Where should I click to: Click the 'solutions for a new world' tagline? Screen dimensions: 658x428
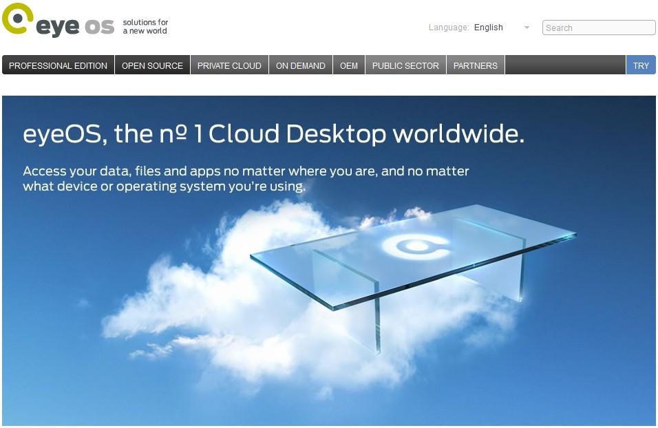click(145, 26)
